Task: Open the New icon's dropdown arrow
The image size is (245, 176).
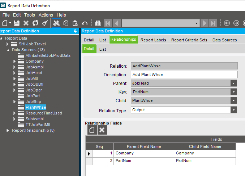Action: (x=10, y=23)
